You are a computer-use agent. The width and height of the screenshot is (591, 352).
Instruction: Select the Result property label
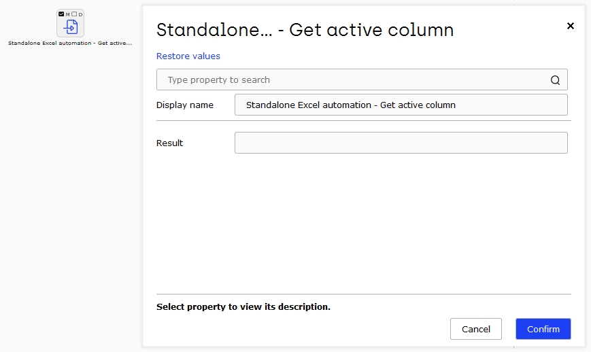pyautogui.click(x=169, y=143)
